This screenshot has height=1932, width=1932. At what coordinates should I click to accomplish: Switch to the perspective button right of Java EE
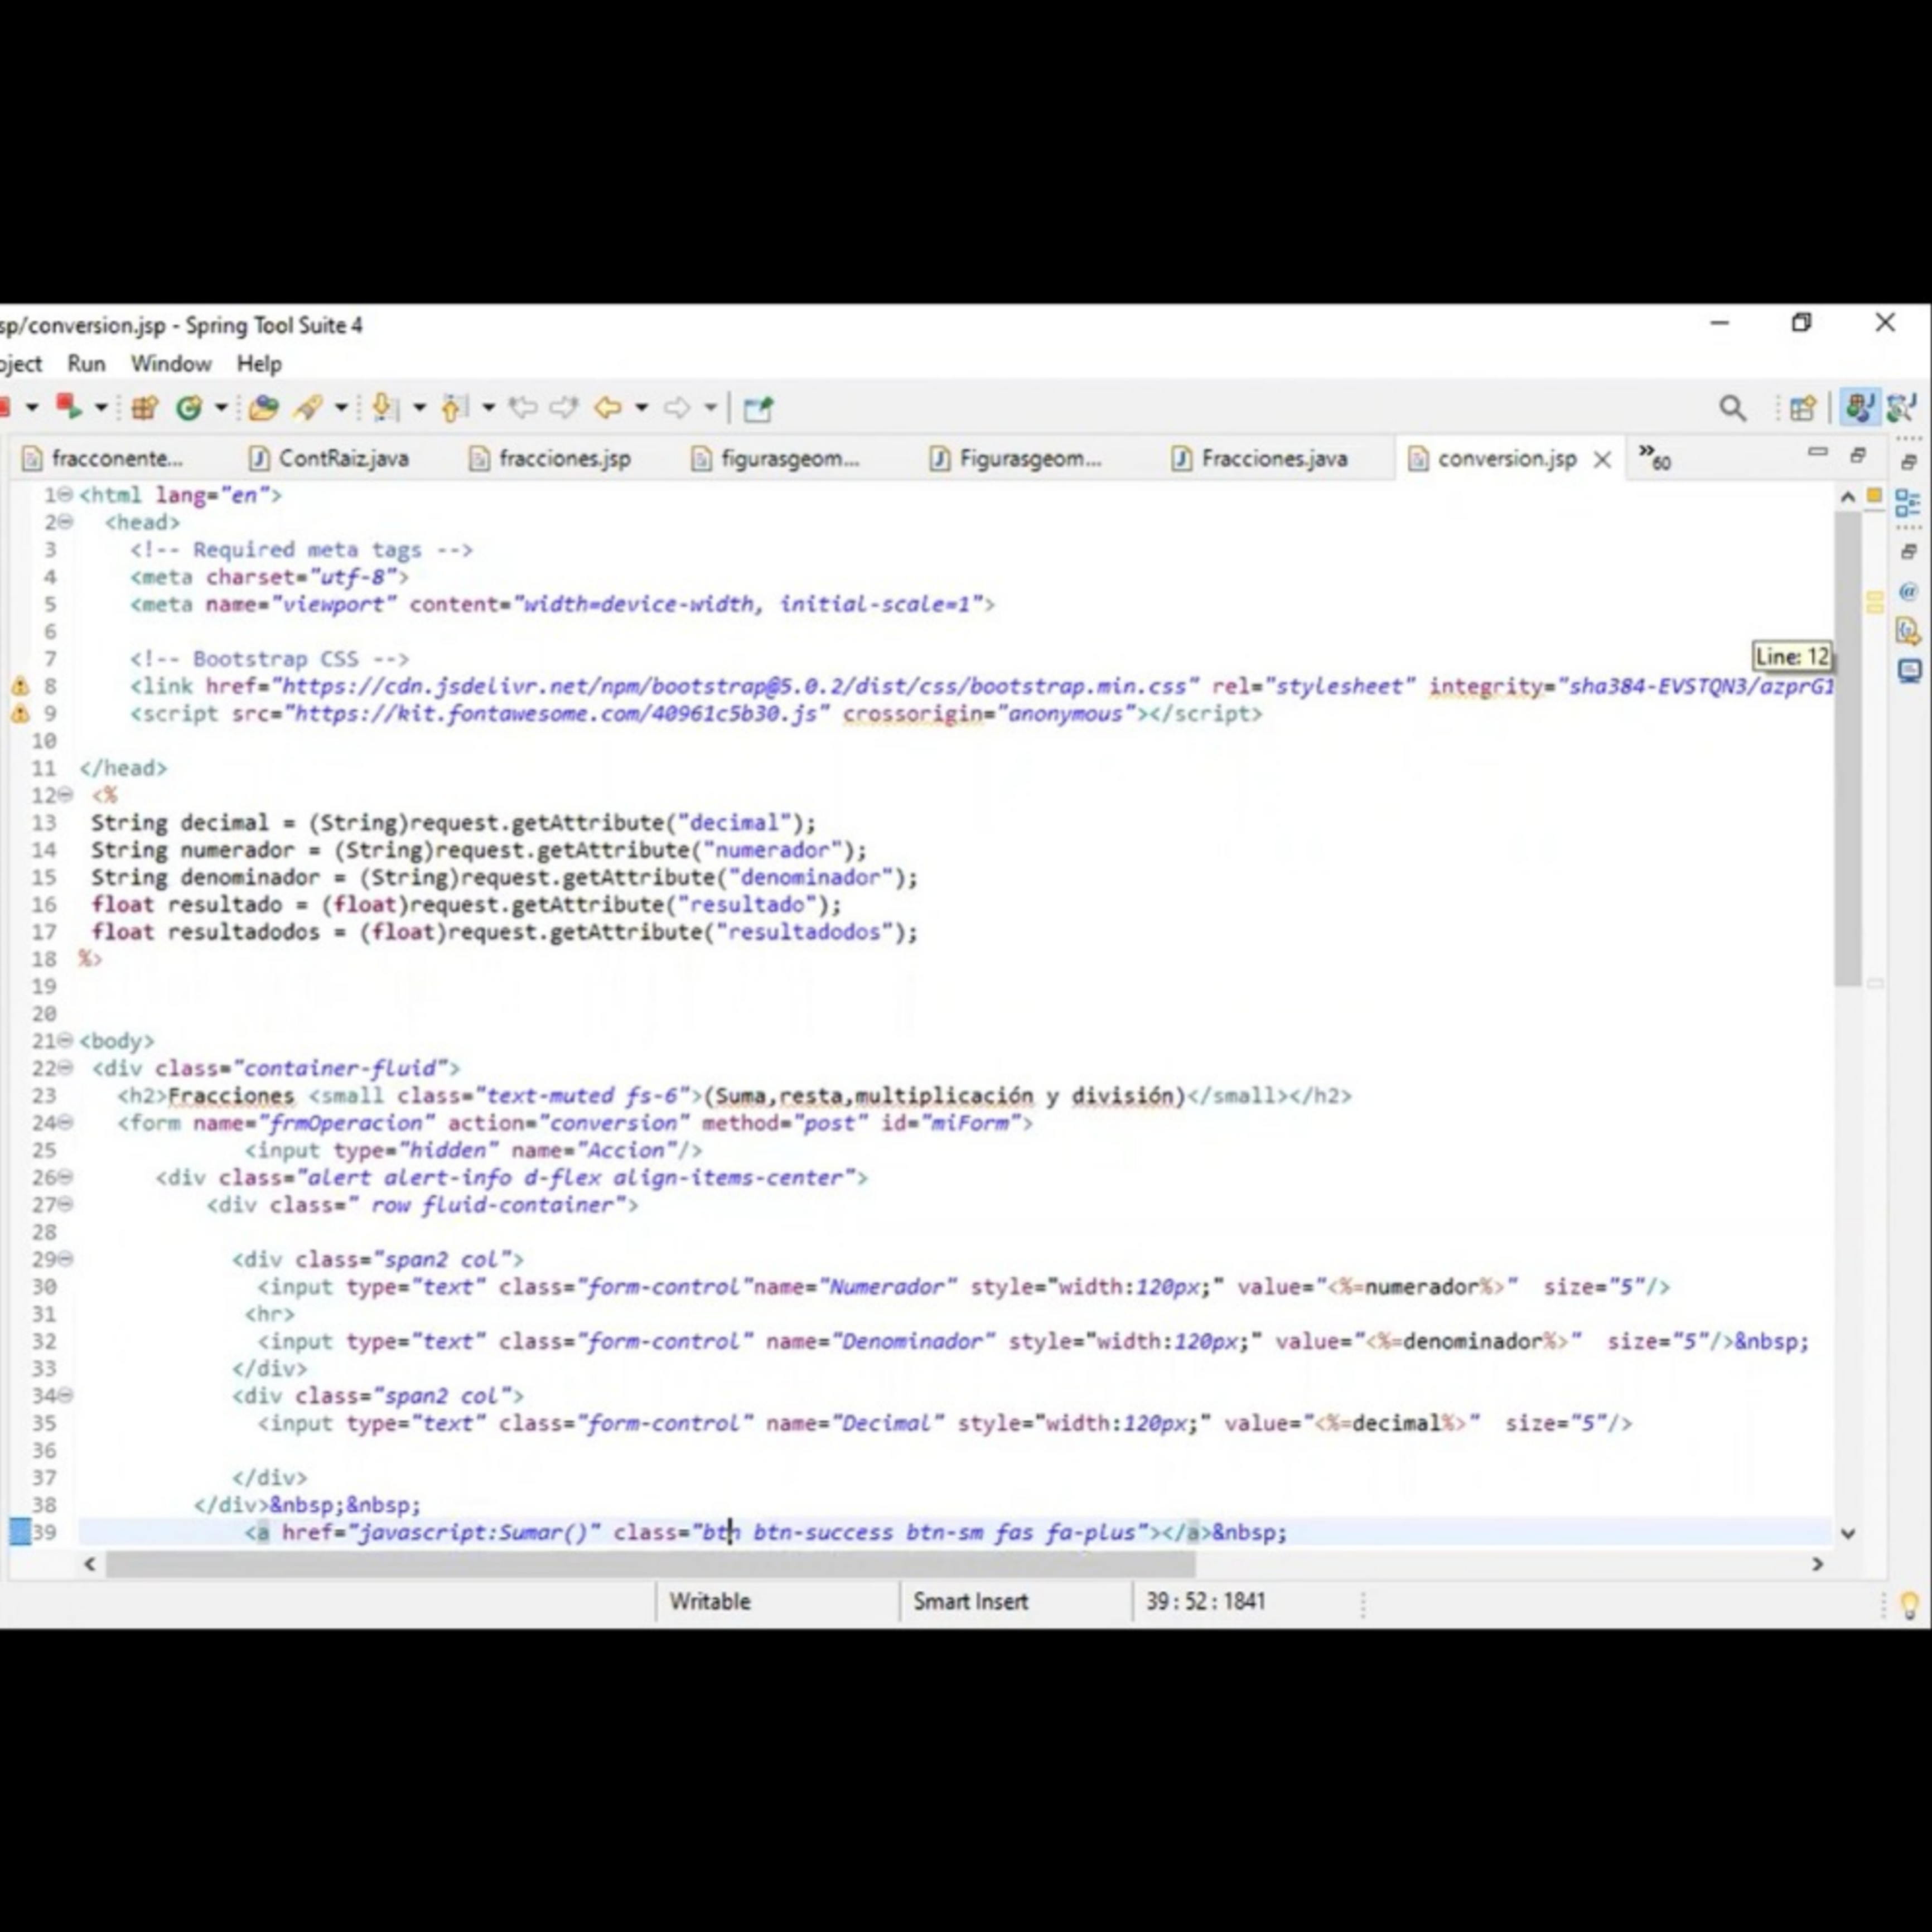1901,408
